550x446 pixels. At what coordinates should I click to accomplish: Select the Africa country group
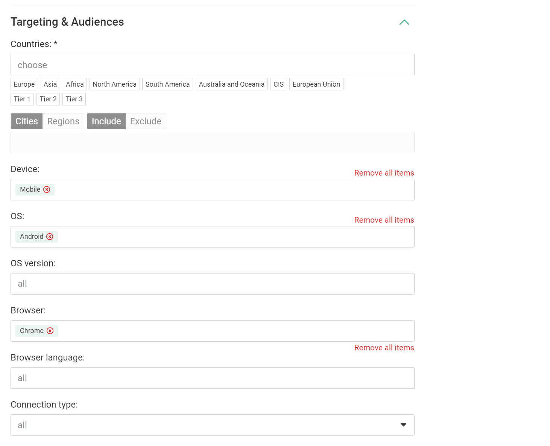point(75,84)
